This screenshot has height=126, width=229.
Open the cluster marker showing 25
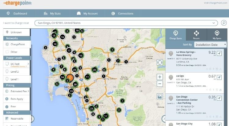(75, 70)
